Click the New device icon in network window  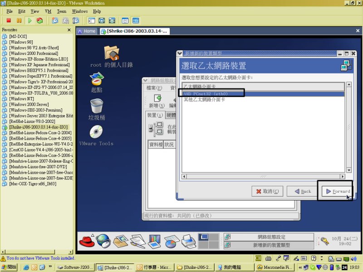tap(157, 101)
